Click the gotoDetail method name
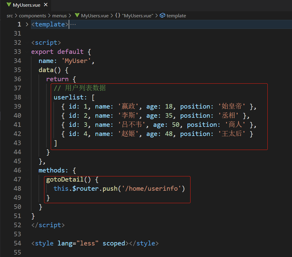 65,179
